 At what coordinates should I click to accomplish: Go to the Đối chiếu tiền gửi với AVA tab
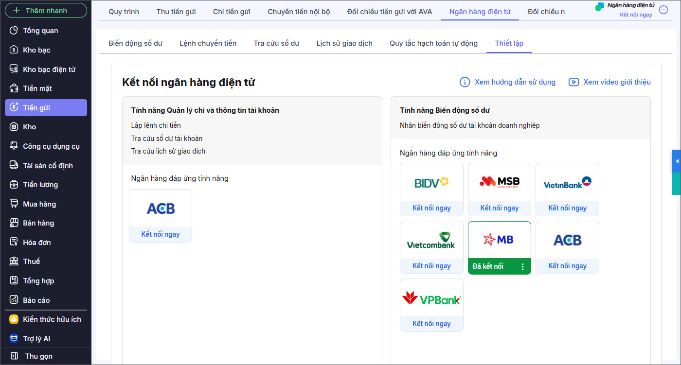(389, 12)
